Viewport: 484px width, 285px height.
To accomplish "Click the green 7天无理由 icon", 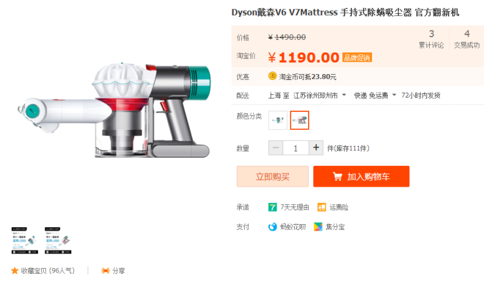I will coord(272,207).
